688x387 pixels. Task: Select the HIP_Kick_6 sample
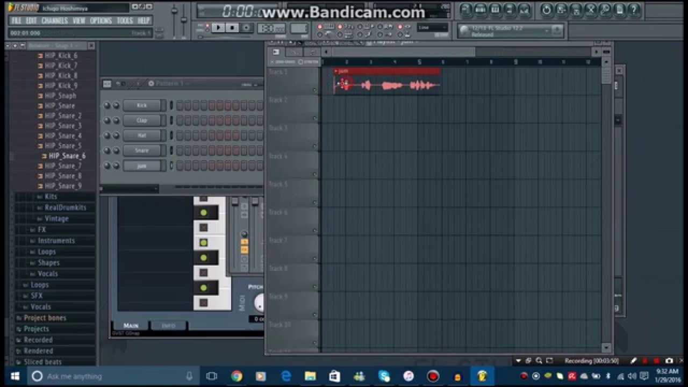pos(60,55)
